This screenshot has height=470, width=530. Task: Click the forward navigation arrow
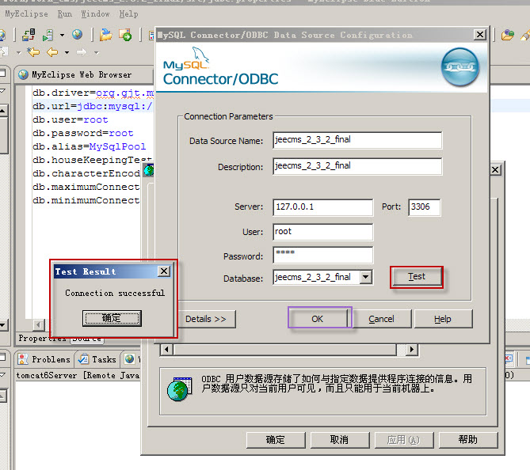click(82, 52)
